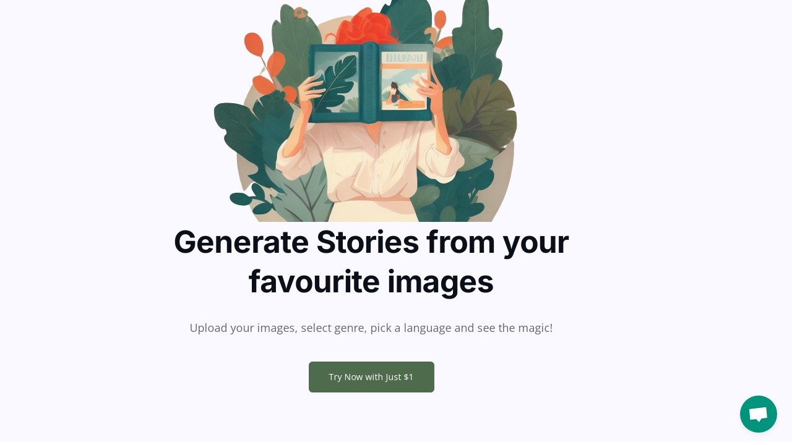Click the woman reading book hero illustration

365,111
